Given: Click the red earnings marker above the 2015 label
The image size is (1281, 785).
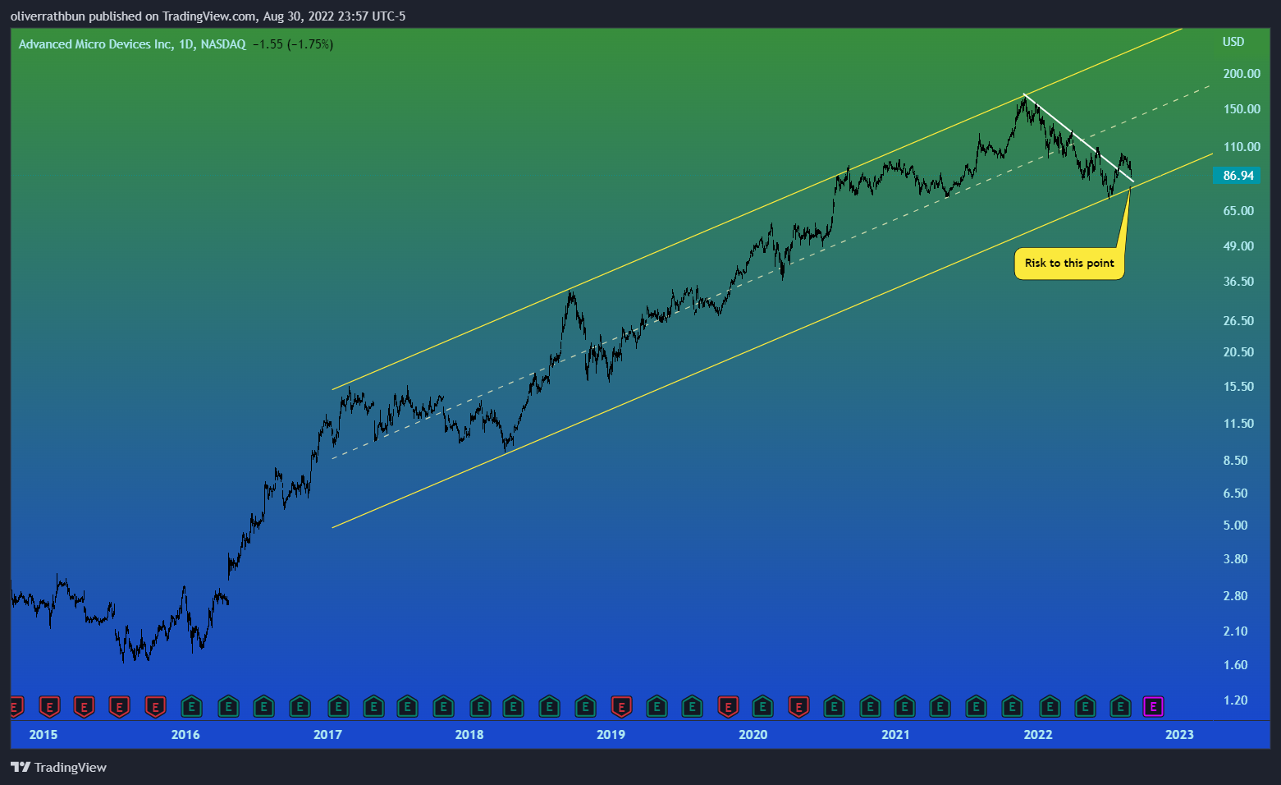Looking at the screenshot, I should point(48,706).
